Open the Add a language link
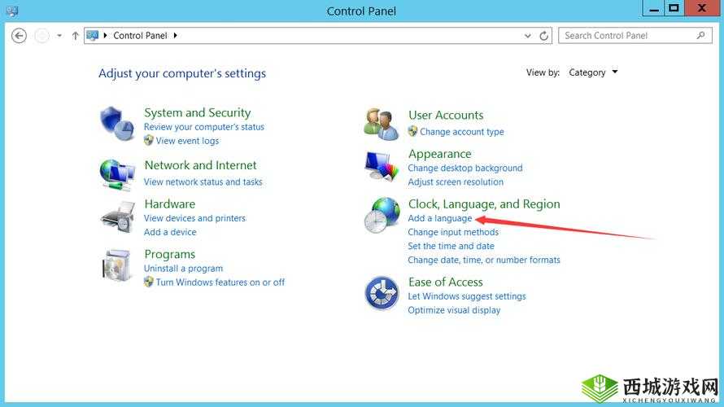724x407 pixels. [x=439, y=218]
